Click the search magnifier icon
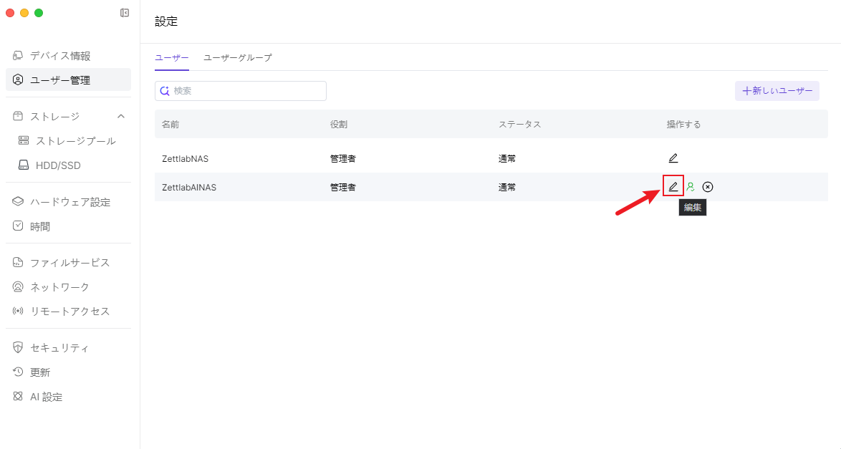 click(x=165, y=91)
